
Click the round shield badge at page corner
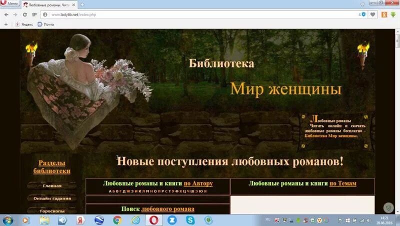point(388,208)
